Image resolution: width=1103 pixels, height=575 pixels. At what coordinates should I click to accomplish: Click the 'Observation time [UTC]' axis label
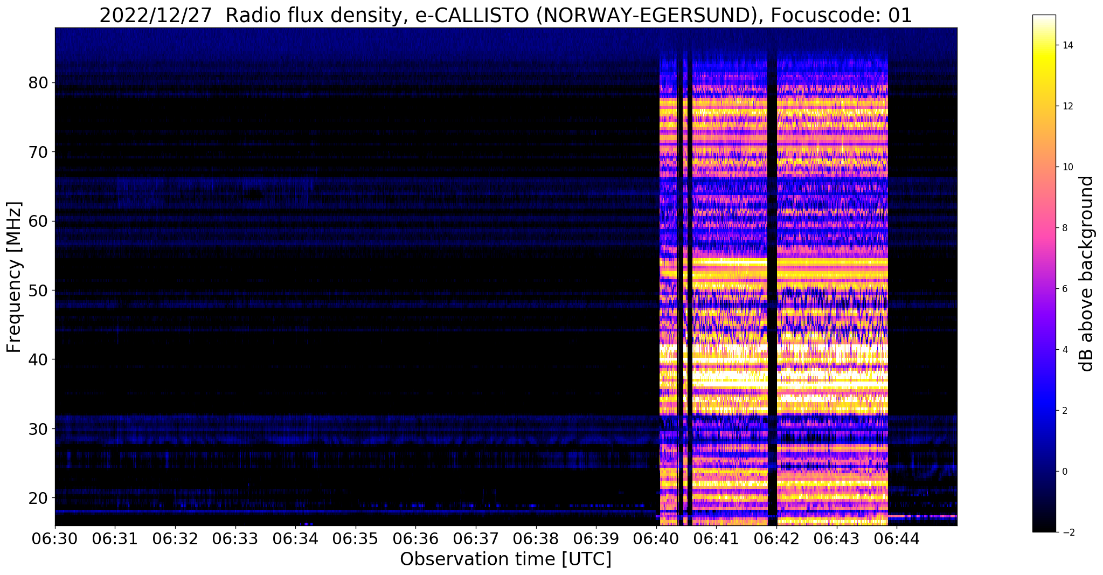tap(505, 559)
